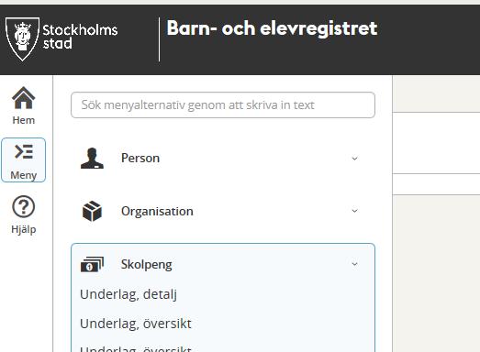Select the Skolpeng menu heading
Screen dimensions: 480x352
[146, 265]
